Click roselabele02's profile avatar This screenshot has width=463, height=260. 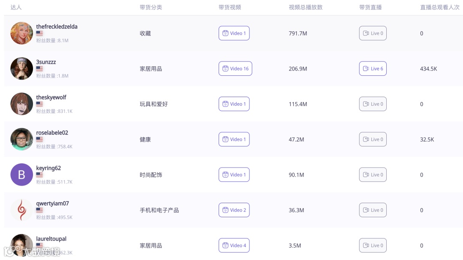click(x=22, y=139)
